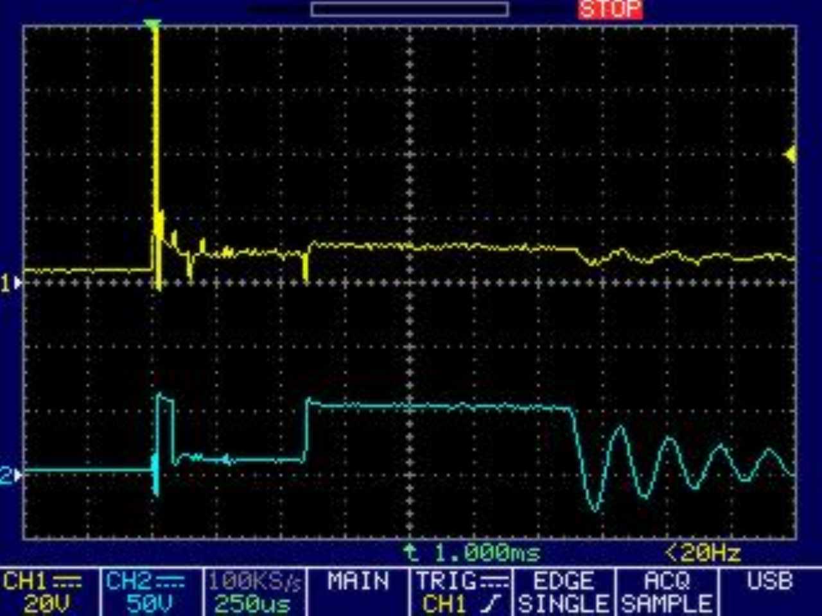Click the waveform memory bar at top
The width and height of the screenshot is (822, 616).
point(410,9)
